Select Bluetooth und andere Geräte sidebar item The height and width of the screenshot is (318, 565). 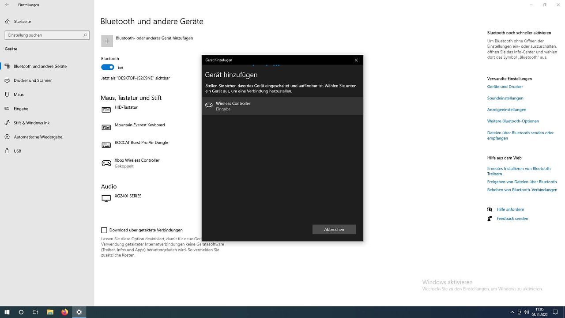47,66
